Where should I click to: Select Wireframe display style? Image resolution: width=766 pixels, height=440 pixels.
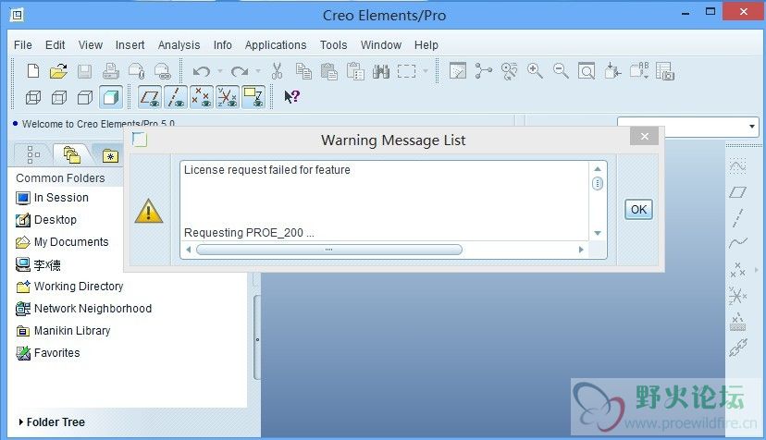point(33,97)
